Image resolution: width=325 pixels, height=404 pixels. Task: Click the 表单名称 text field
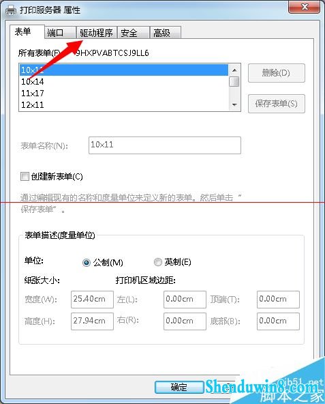[165, 145]
